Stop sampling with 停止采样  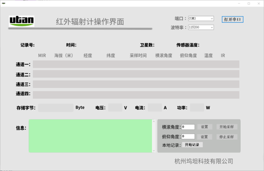click(x=227, y=137)
